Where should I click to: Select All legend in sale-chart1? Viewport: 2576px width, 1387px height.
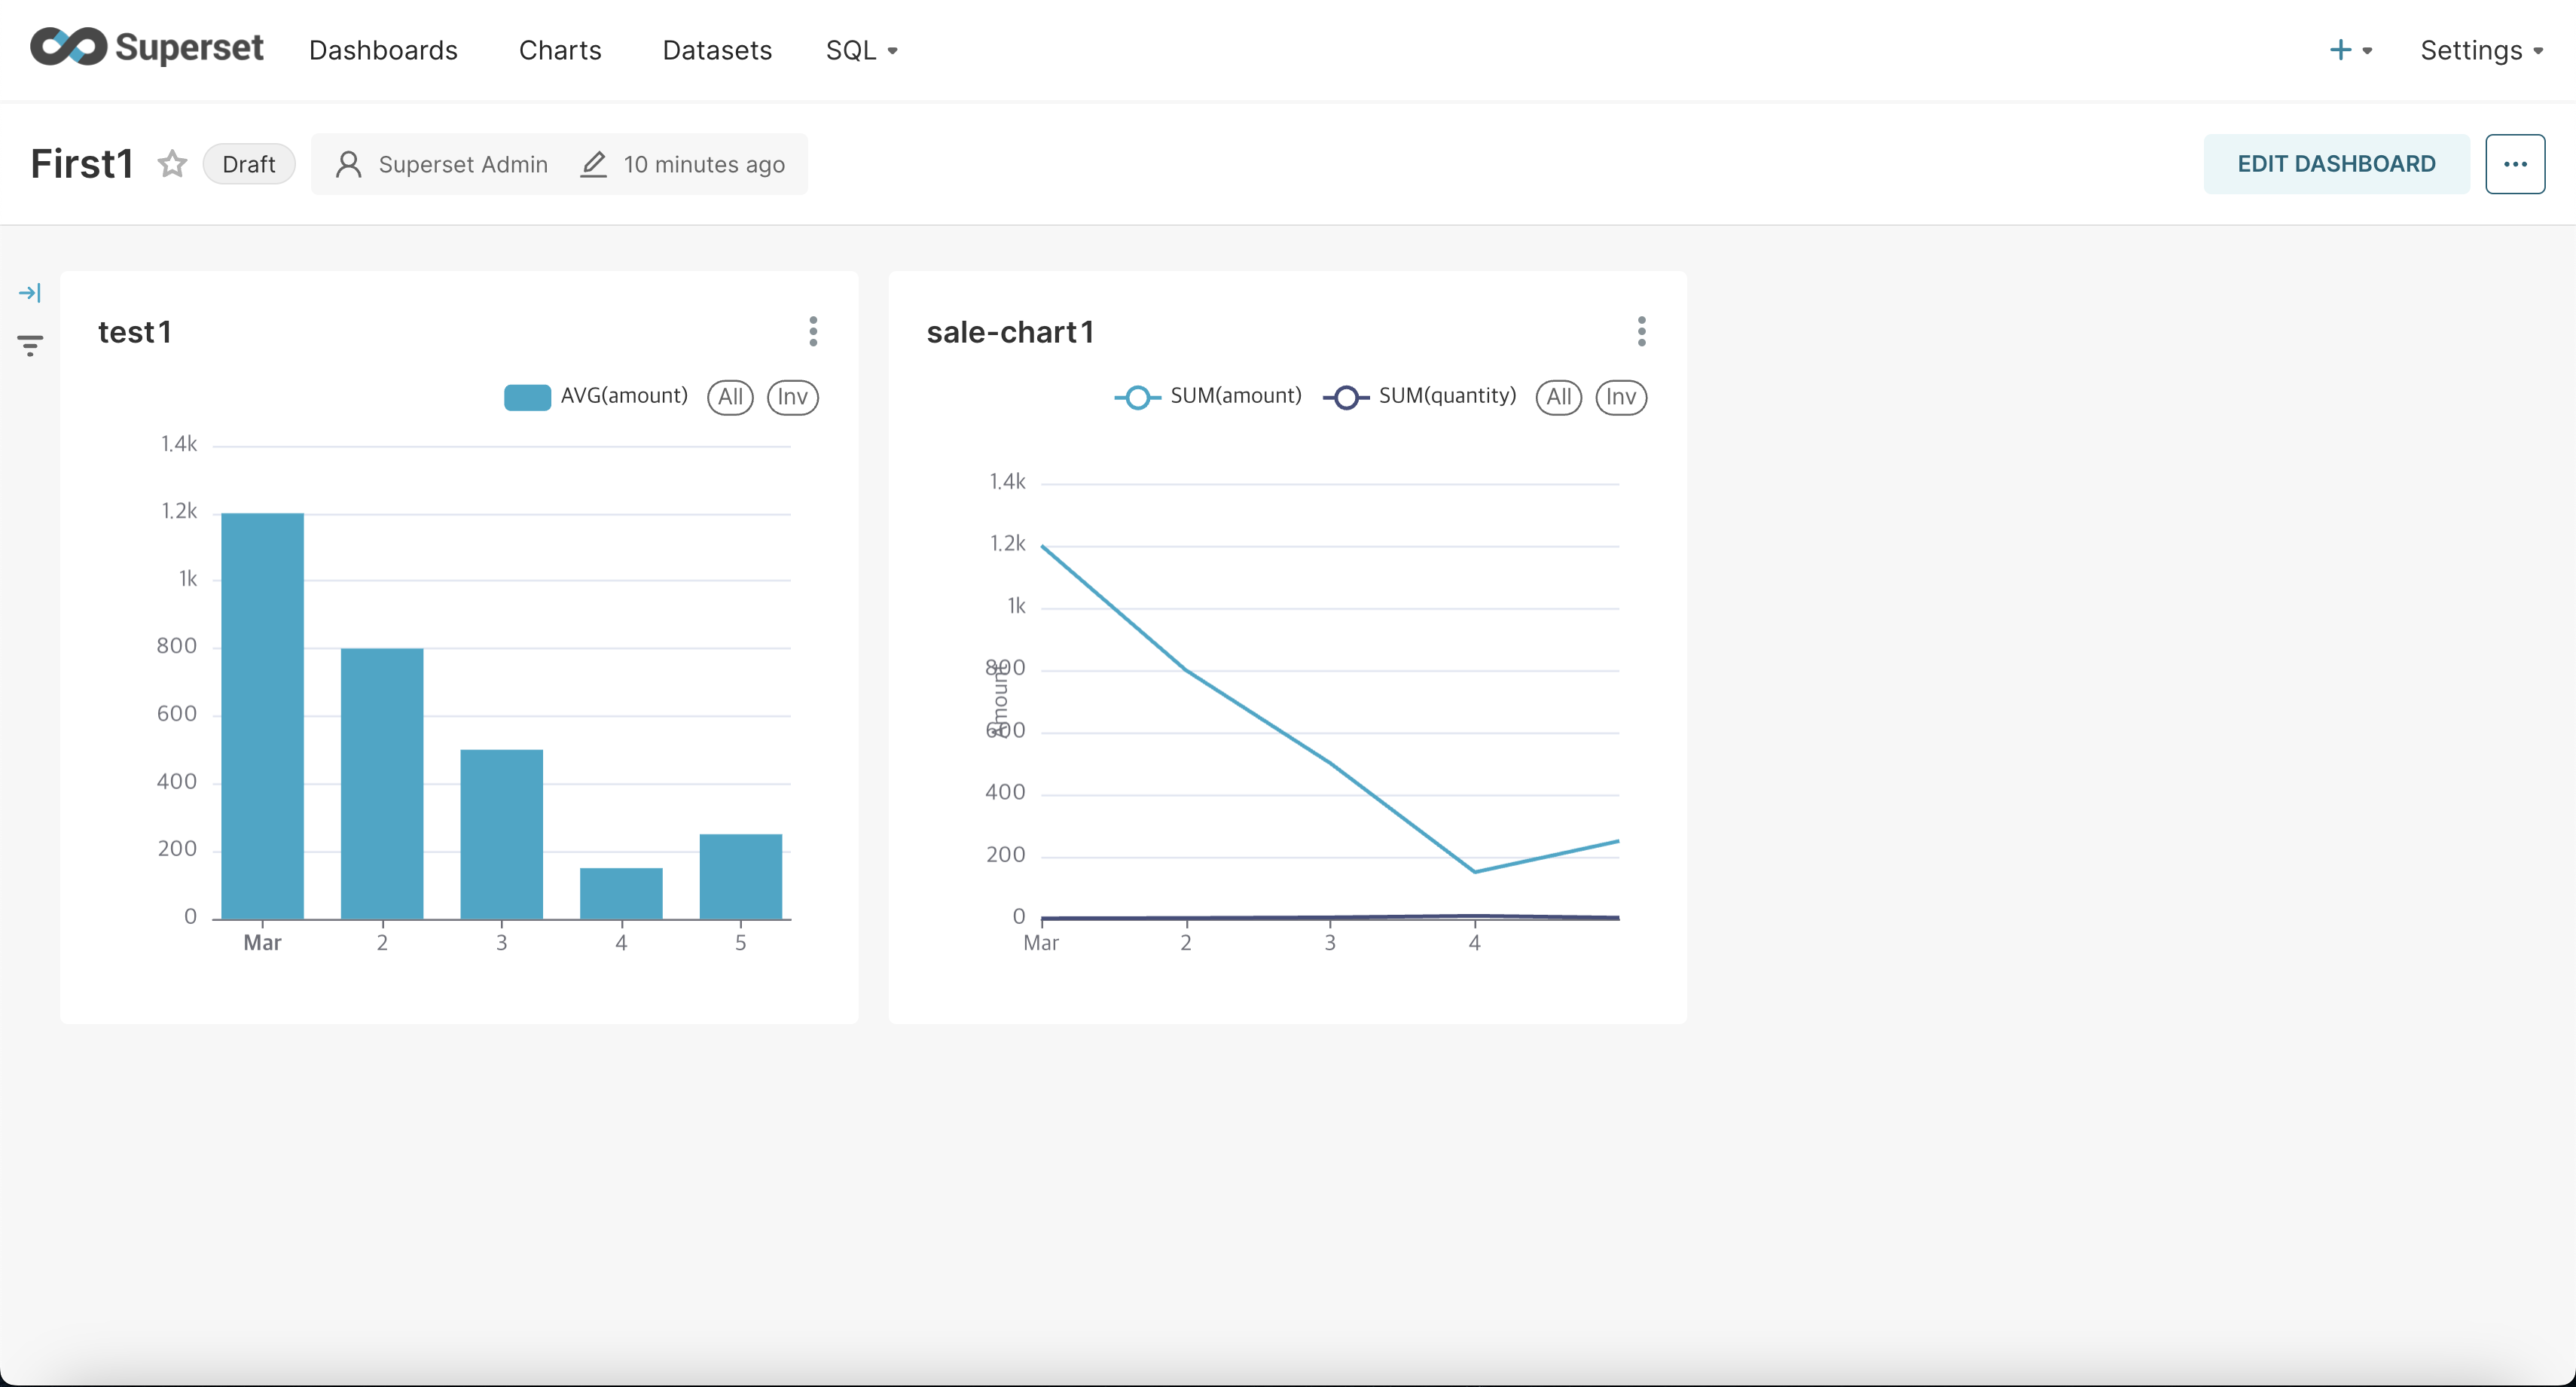(1558, 397)
